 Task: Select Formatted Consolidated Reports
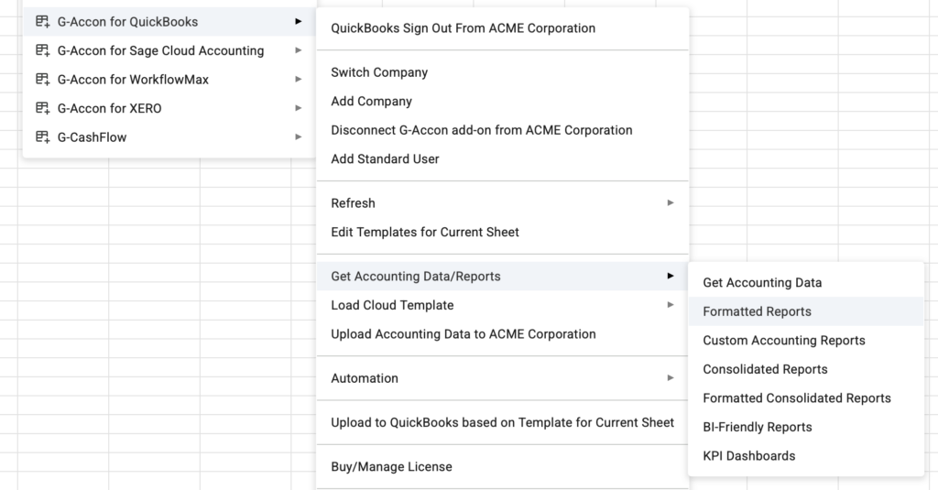[796, 398]
